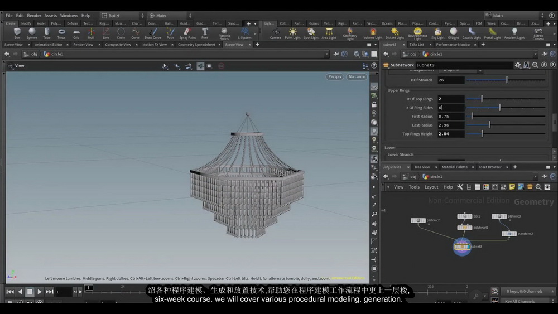Add a Portal Light
Screen dimensions: 558x314
tap(493, 33)
